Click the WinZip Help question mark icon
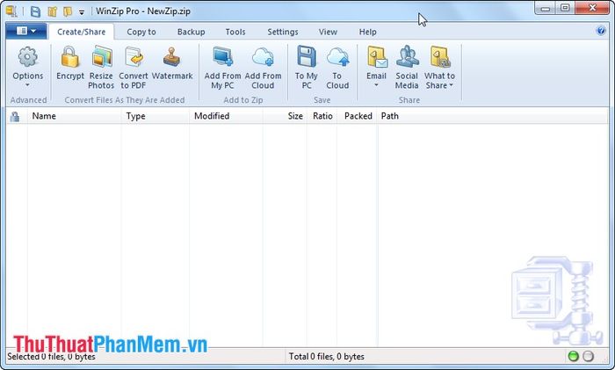Image resolution: width=615 pixels, height=370 pixels. [x=600, y=31]
